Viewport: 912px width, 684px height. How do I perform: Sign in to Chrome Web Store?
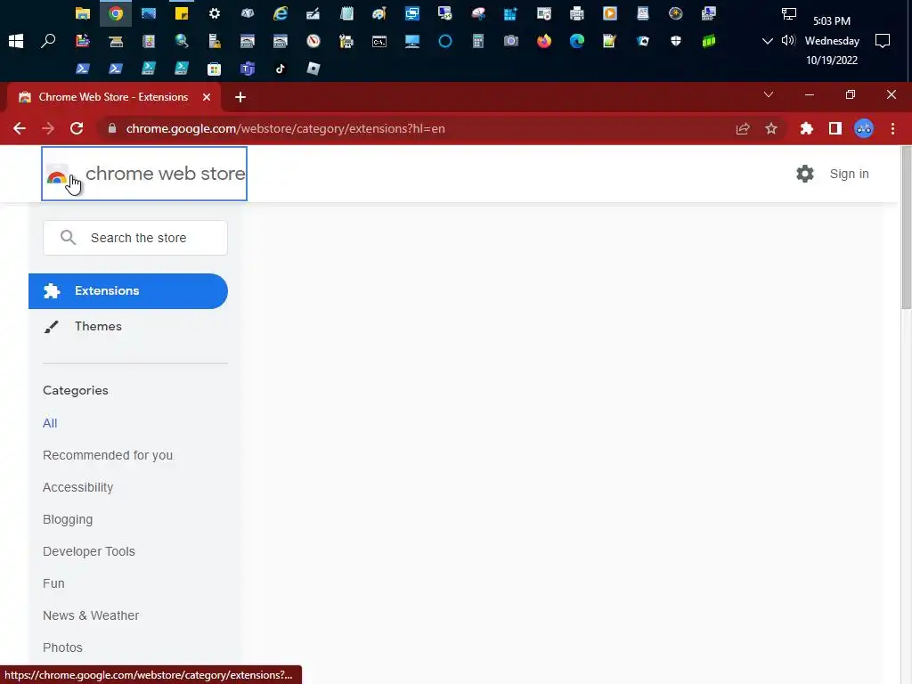[849, 174]
